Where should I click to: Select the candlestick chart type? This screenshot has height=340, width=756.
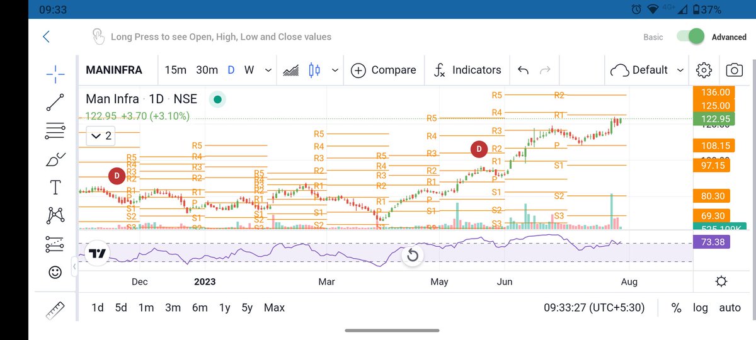click(315, 70)
